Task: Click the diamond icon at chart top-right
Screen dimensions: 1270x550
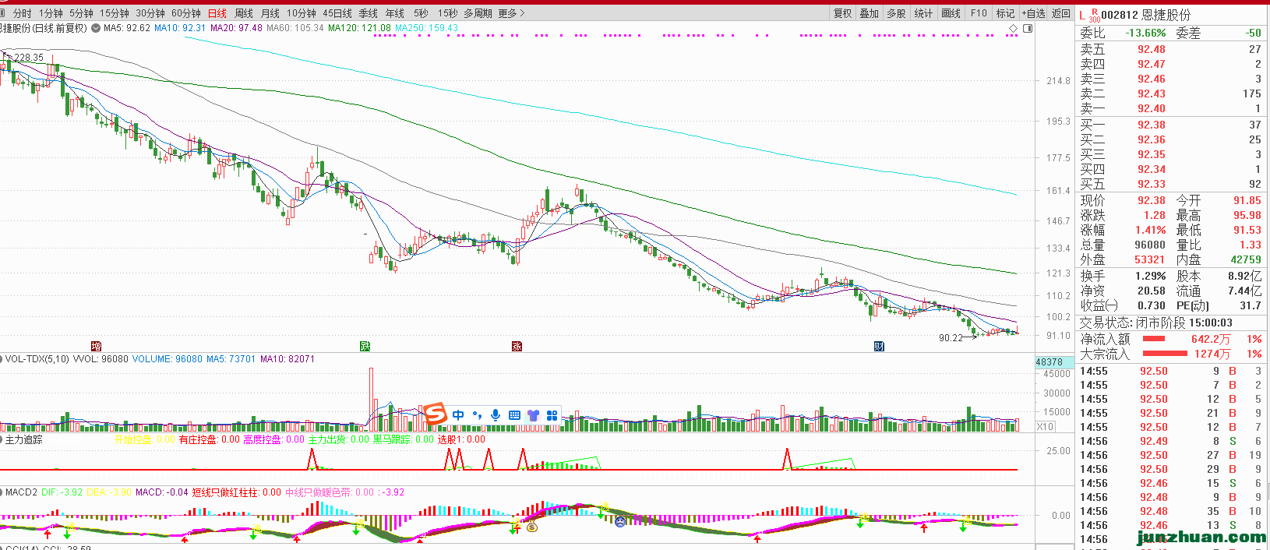Action: point(1013,29)
